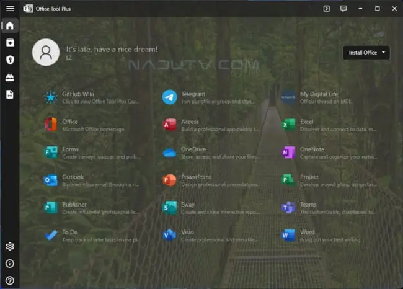Image resolution: width=403 pixels, height=289 pixels.
Task: Open Activate shield icon in sidebar
Action: (x=10, y=60)
